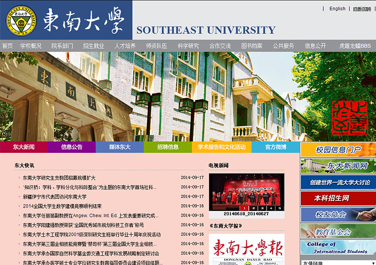
Task: Open the 本科招生网 banner
Action: click(x=338, y=198)
